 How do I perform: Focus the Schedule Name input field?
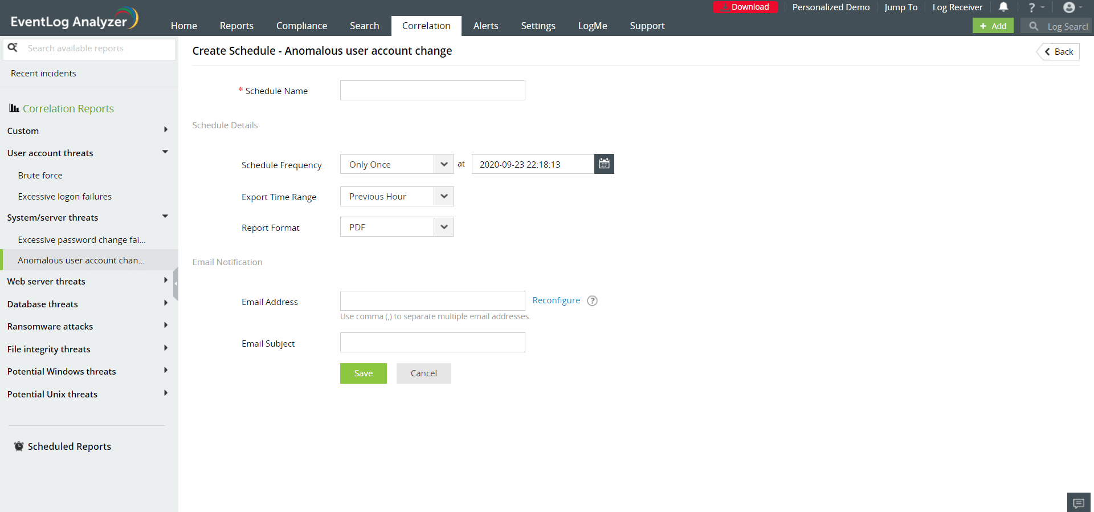(x=432, y=90)
